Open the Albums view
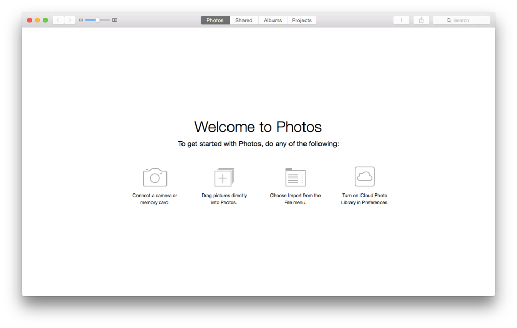The image size is (517, 328). 272,20
